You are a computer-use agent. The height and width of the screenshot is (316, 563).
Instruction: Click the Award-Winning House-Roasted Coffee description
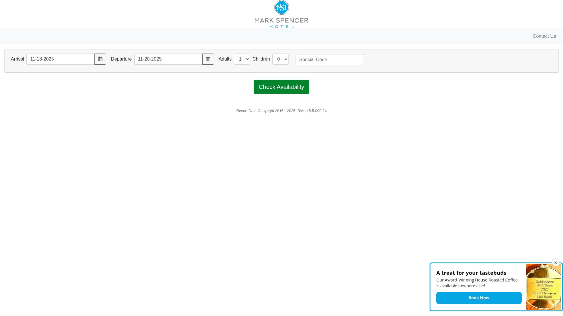point(477,283)
